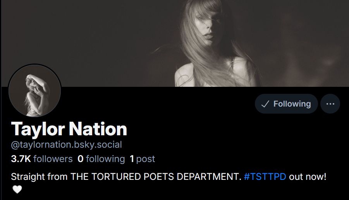Click the "out now!" text in bio
The width and height of the screenshot is (349, 200).
point(308,177)
